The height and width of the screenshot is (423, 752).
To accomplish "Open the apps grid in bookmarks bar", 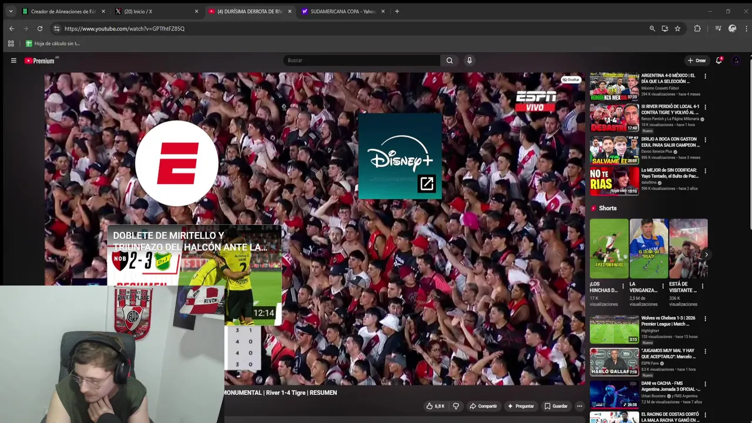I will pos(11,43).
